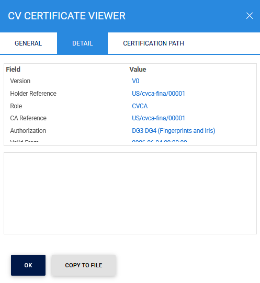
Task: Click the Field column header
Action: pyautogui.click(x=13, y=69)
